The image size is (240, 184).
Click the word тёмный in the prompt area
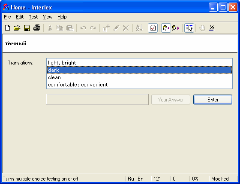click(15, 43)
